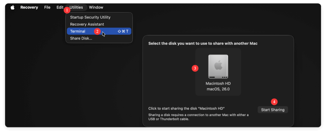Screen dimensions: 326x133
Task: Click the "Macintosh HD" disk name label
Action: [x=218, y=84]
